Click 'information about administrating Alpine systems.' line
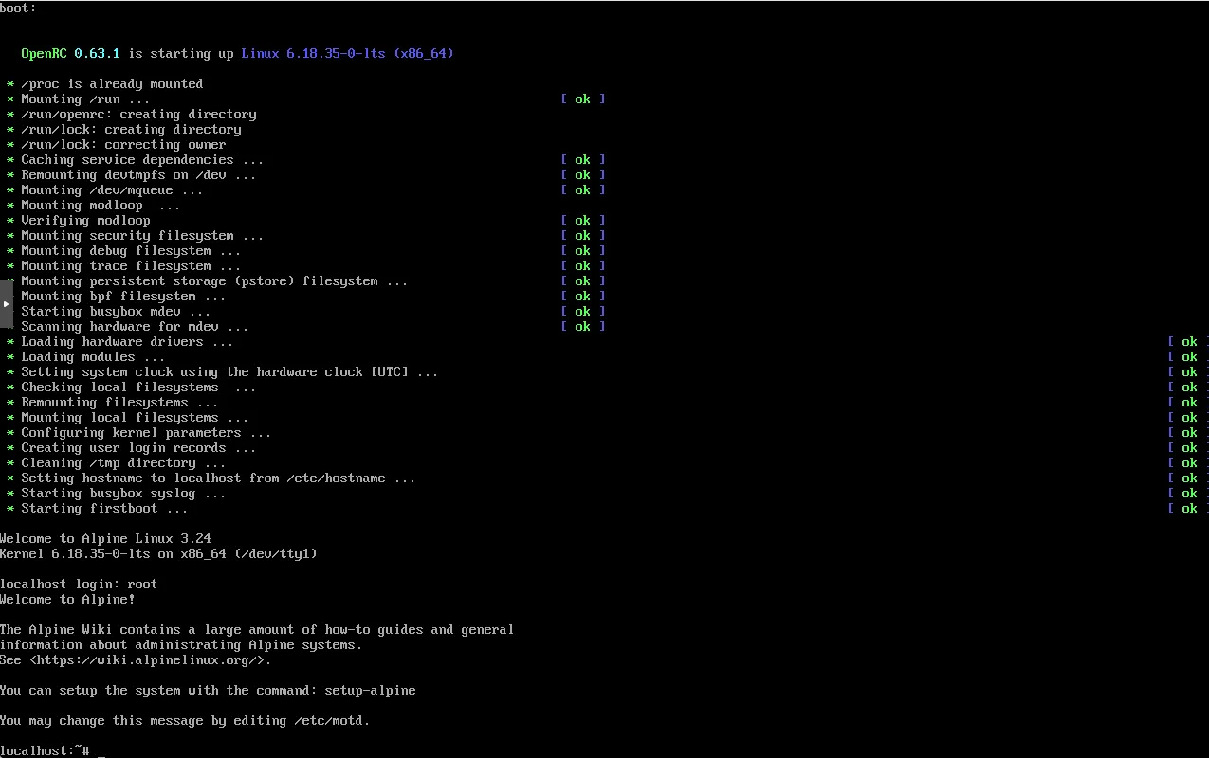Image resolution: width=1209 pixels, height=758 pixels. pyautogui.click(x=181, y=644)
